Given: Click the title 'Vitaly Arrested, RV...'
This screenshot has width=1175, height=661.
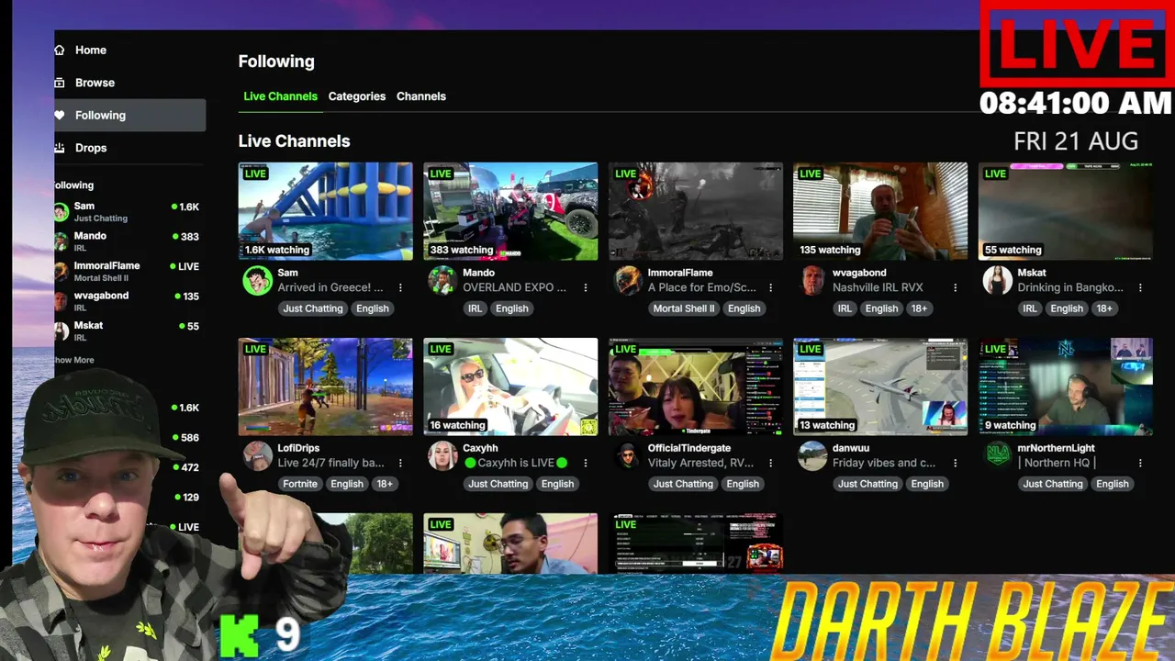Looking at the screenshot, I should (701, 463).
